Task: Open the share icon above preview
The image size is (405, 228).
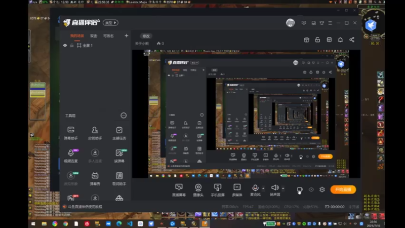Action: 351,40
